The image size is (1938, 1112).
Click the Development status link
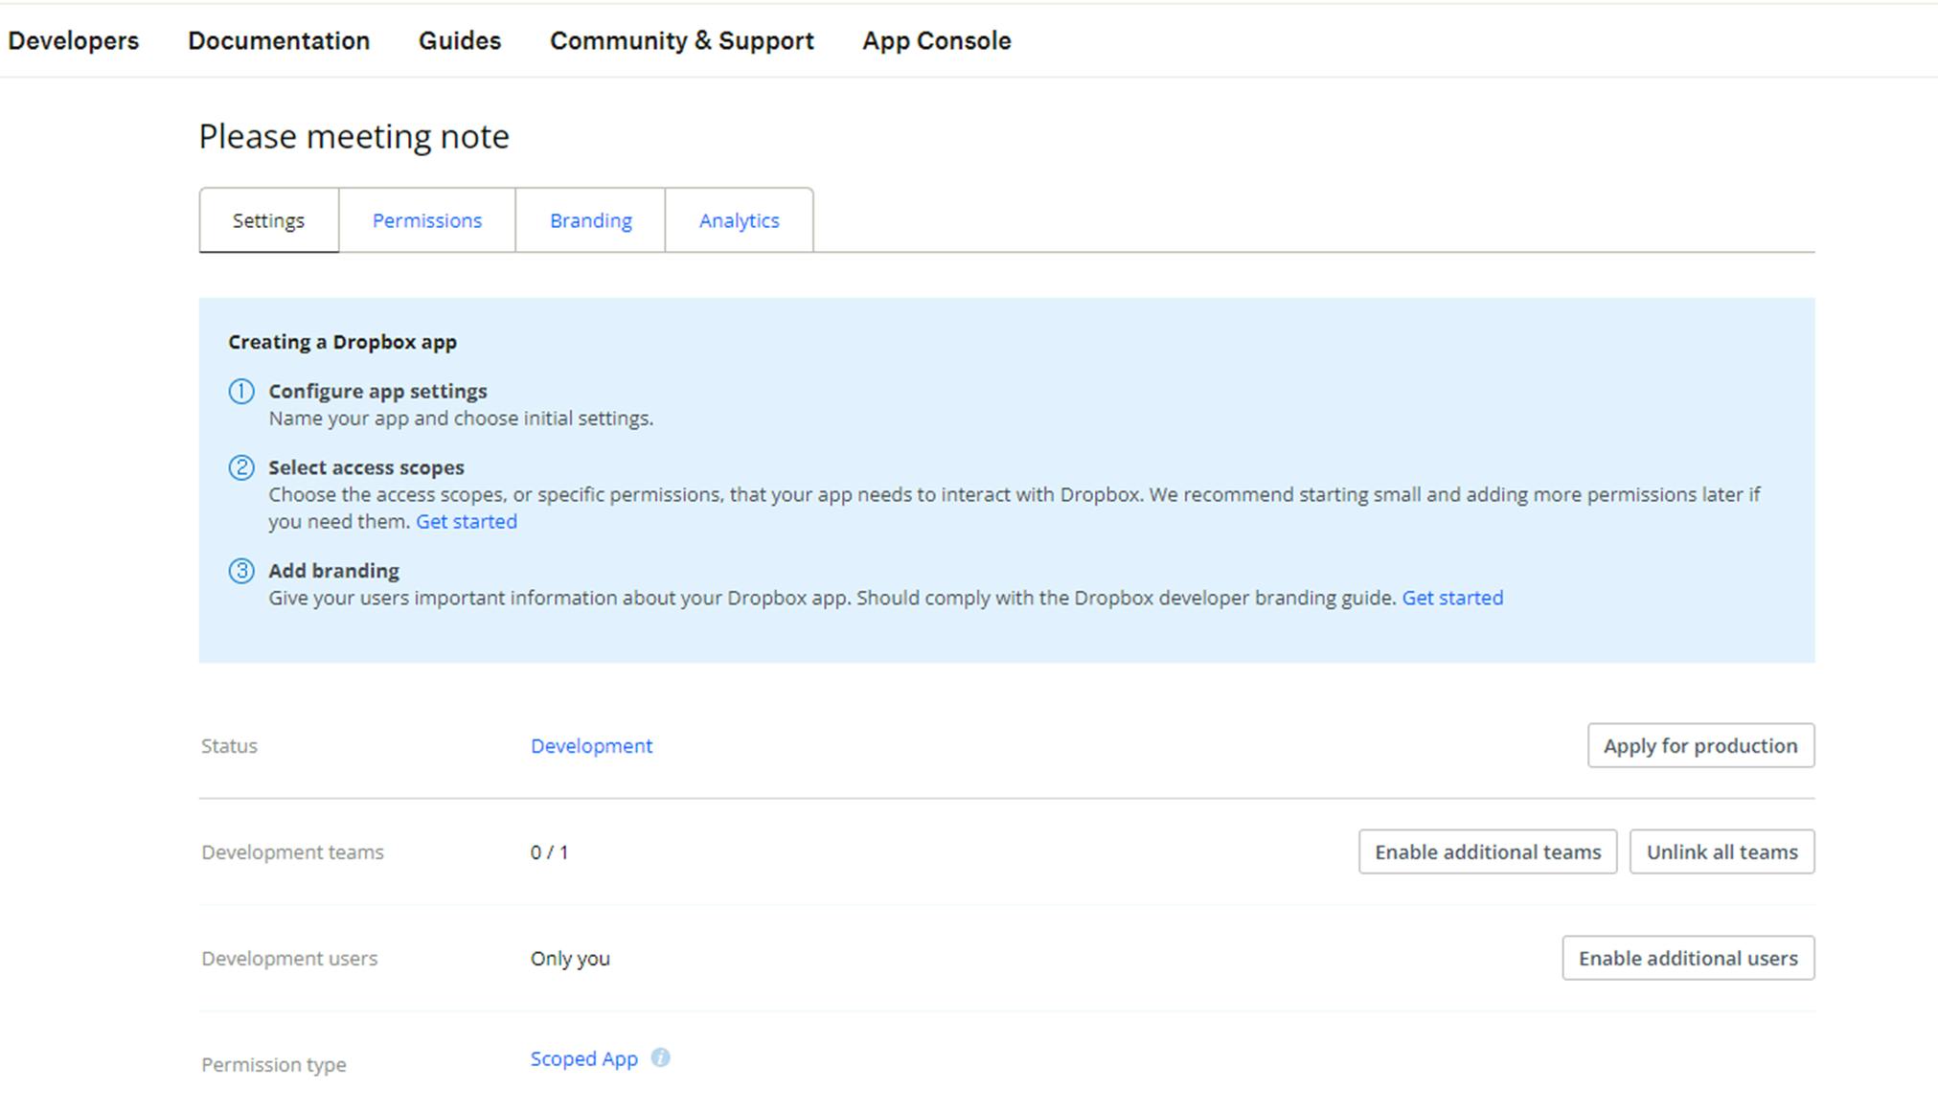pos(591,745)
